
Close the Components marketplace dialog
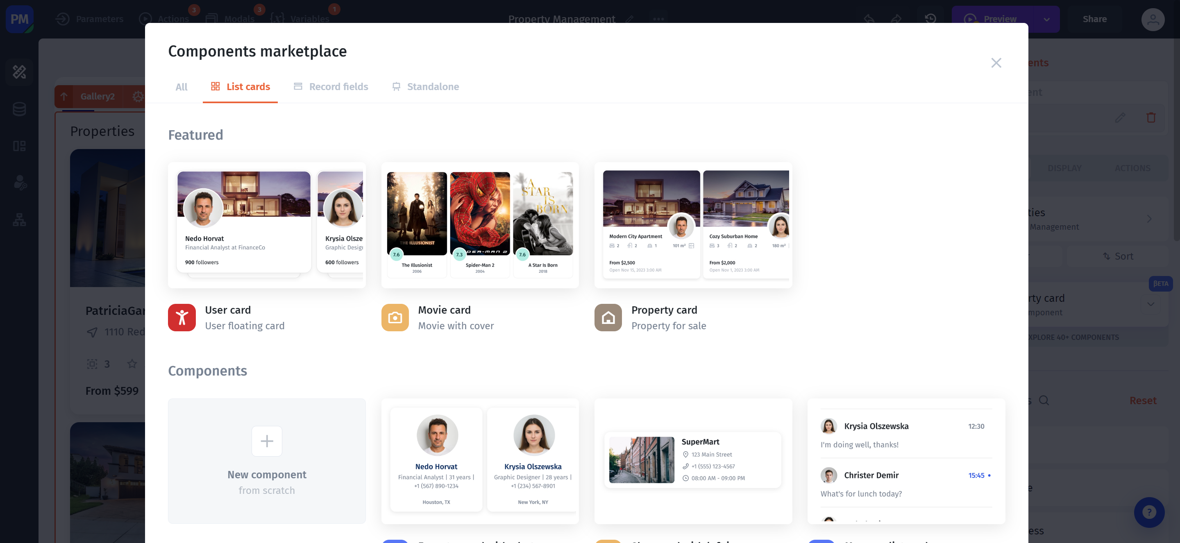[x=996, y=63]
